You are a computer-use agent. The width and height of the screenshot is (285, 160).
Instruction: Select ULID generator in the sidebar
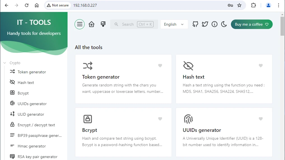[31, 114]
